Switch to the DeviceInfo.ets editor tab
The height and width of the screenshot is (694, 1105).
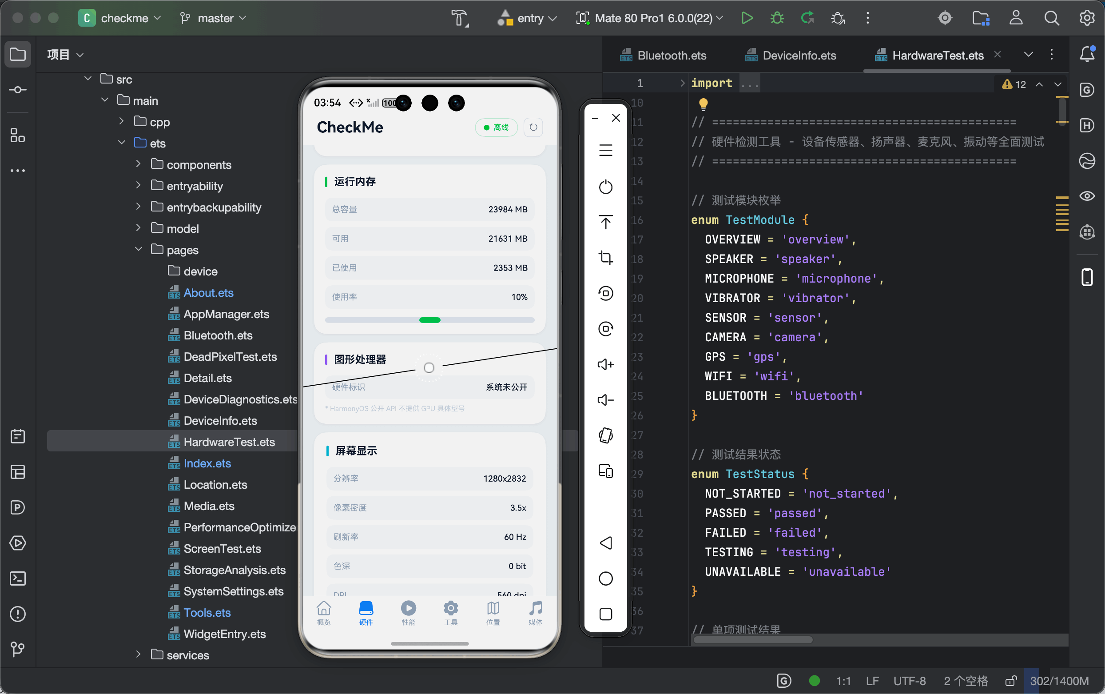(x=791, y=56)
